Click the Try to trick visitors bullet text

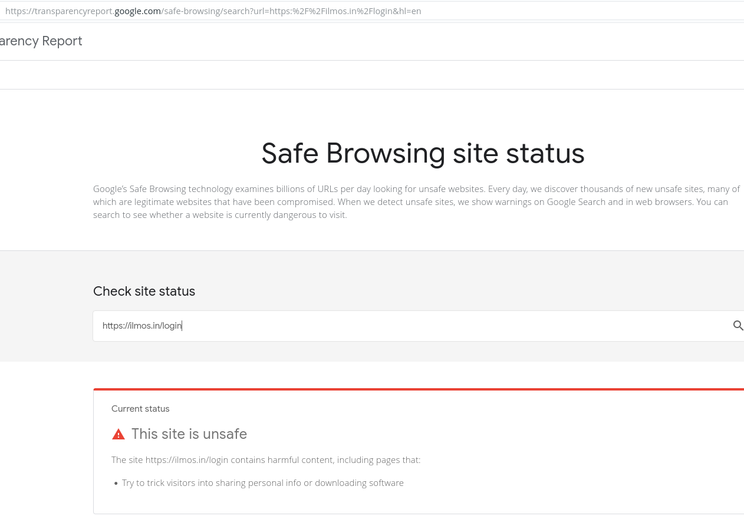263,483
